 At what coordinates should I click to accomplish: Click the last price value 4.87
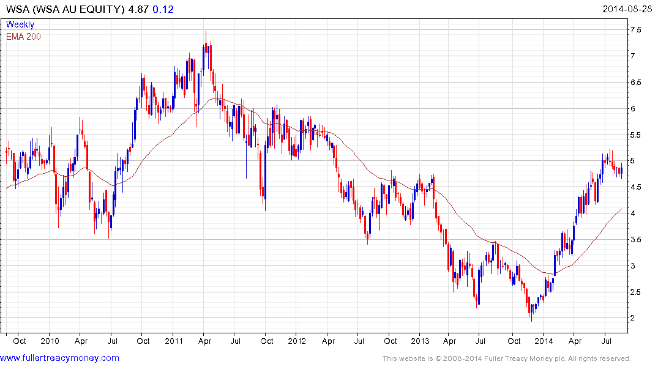point(138,9)
